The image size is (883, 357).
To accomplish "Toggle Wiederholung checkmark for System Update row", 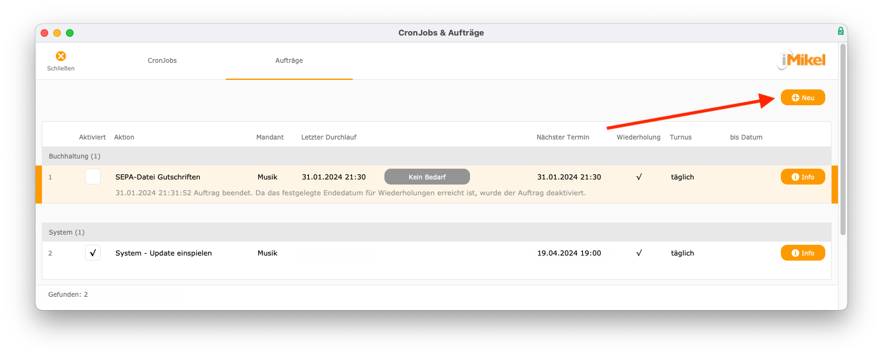I will click(638, 253).
